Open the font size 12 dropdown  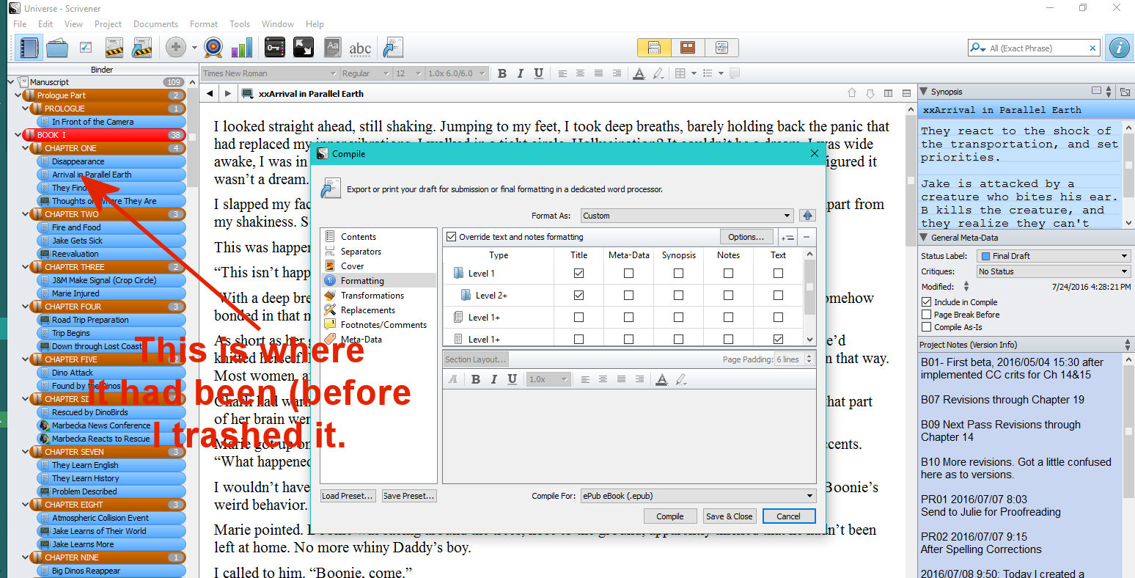(x=408, y=73)
